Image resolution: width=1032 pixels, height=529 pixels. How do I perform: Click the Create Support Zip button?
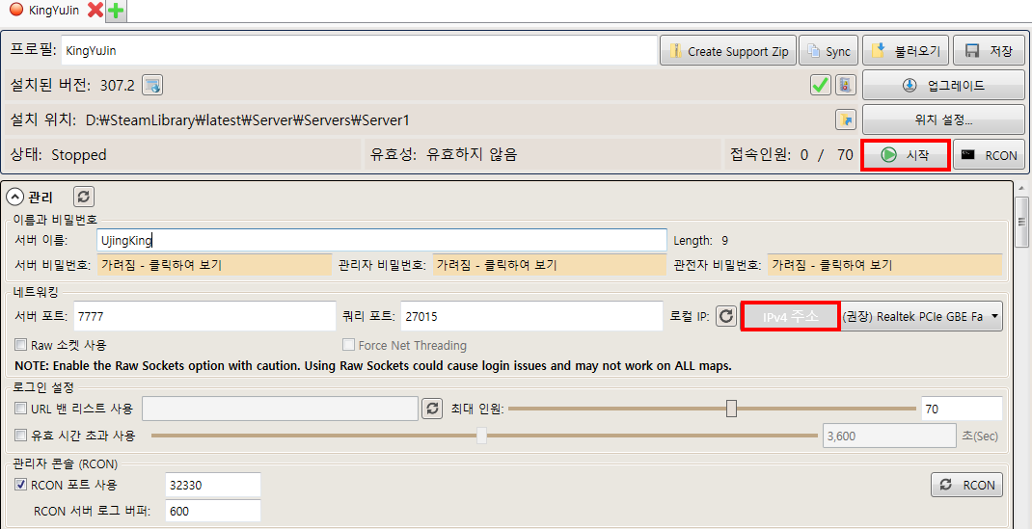(x=727, y=51)
